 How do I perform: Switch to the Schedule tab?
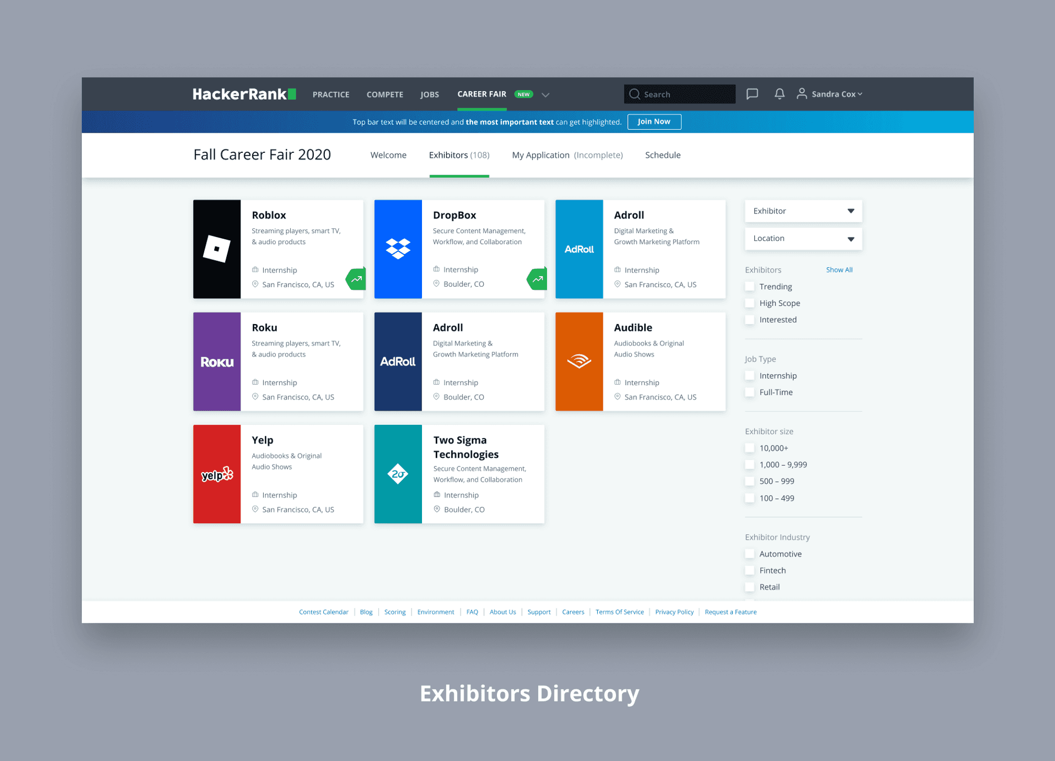click(x=663, y=155)
